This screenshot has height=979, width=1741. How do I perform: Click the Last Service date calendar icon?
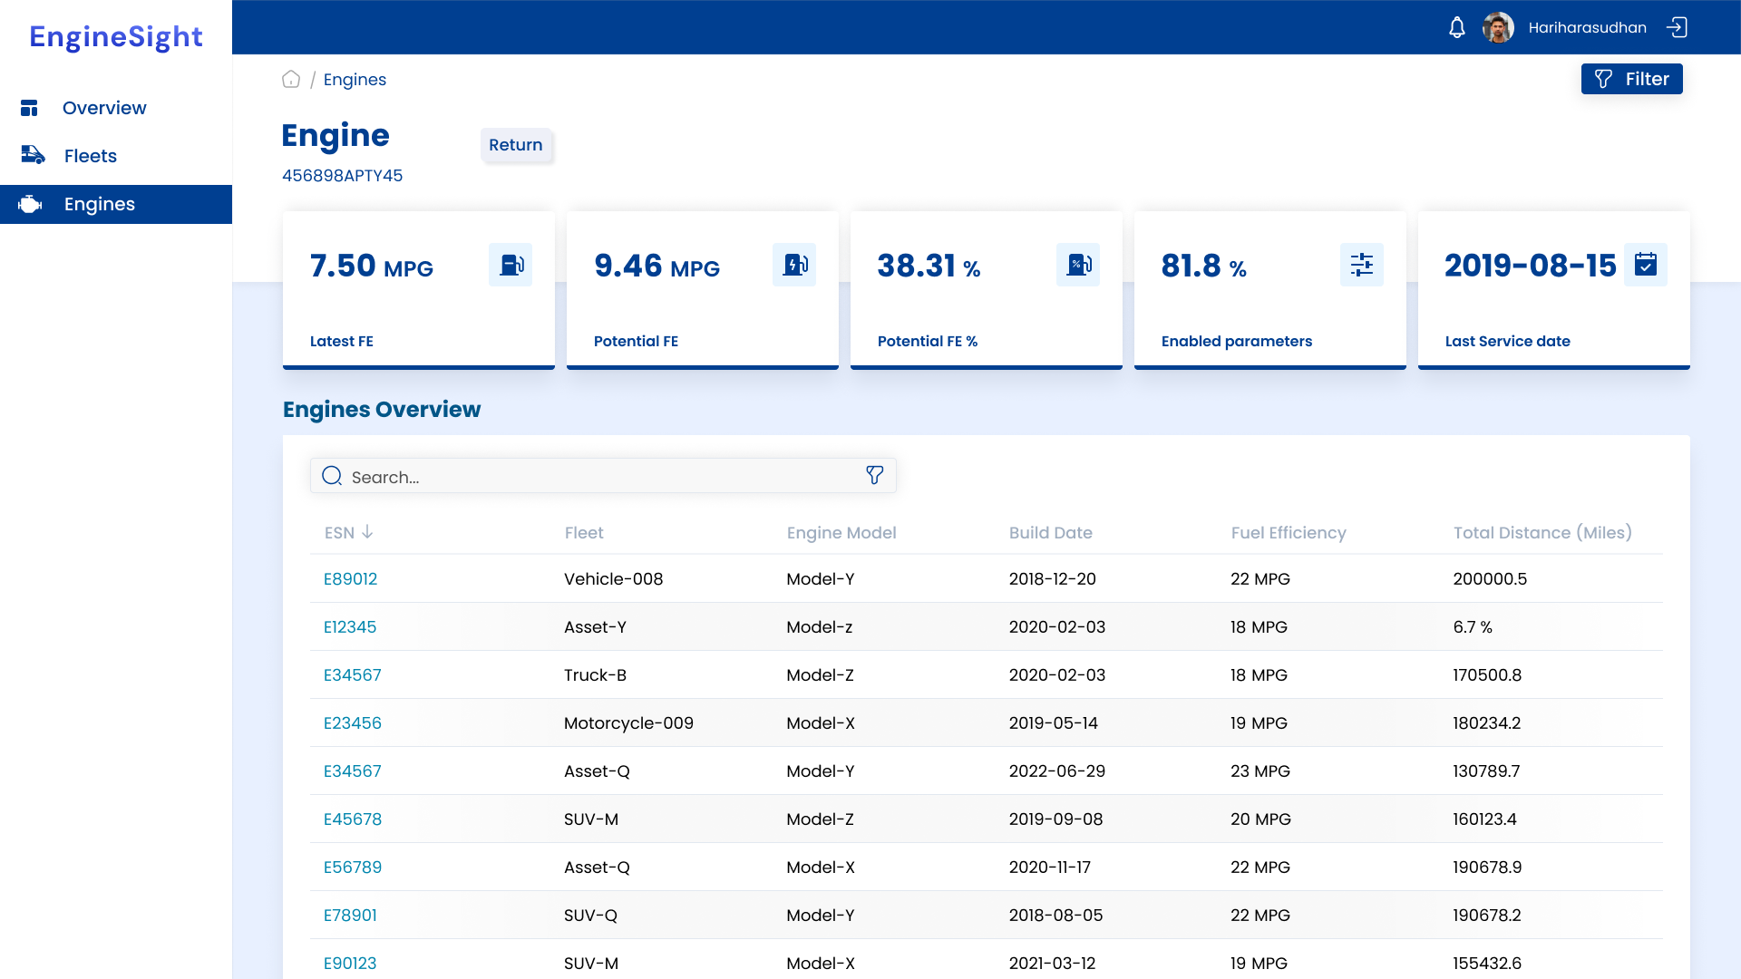tap(1645, 265)
